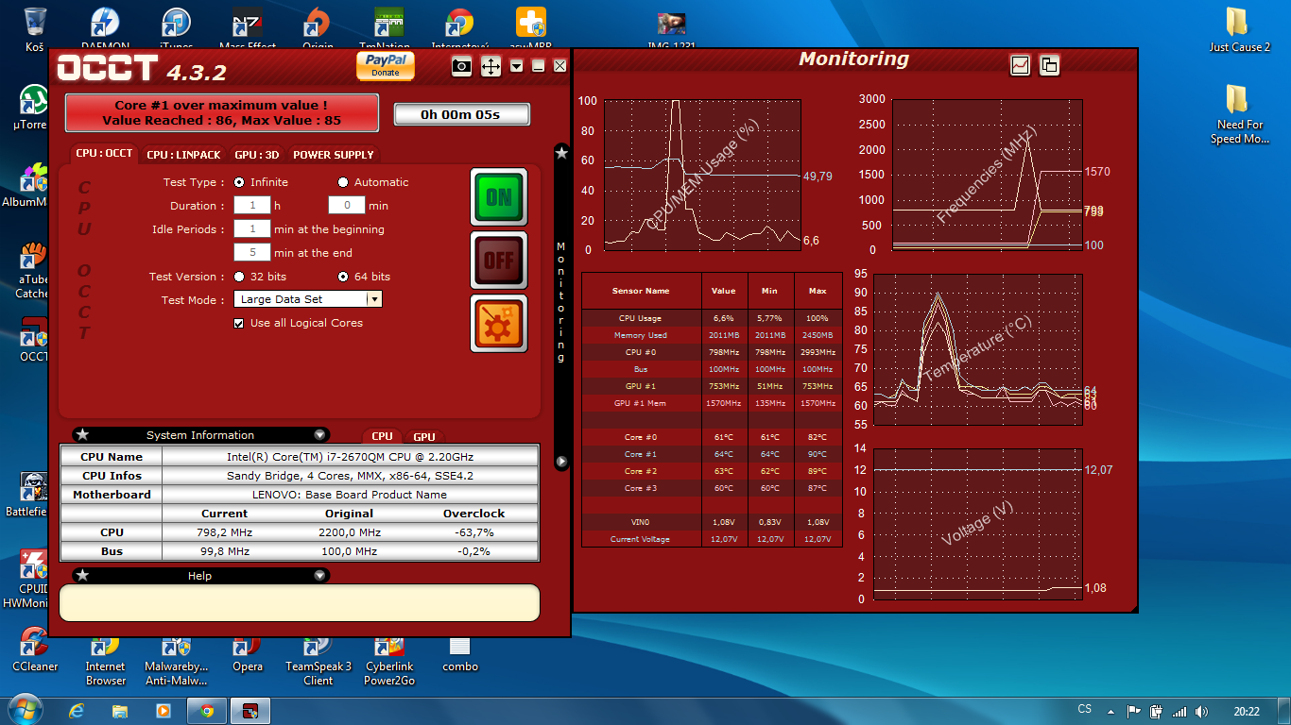
Task: Click the Need For Speed folder
Action: coord(1238,113)
